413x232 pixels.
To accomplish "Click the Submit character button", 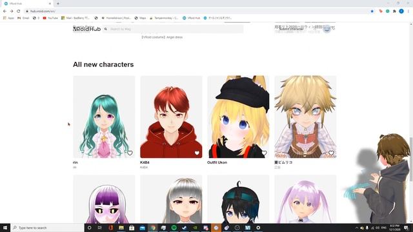I will tap(291, 29).
